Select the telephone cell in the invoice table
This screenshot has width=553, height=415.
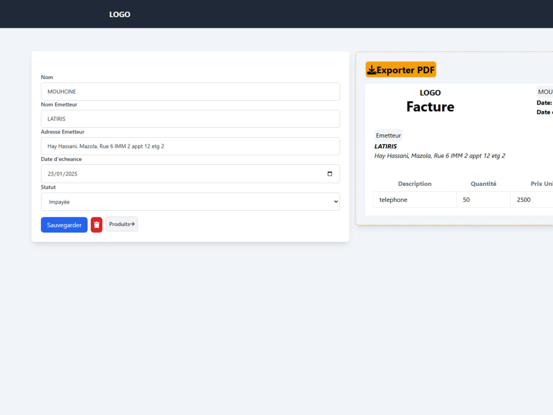[415, 200]
